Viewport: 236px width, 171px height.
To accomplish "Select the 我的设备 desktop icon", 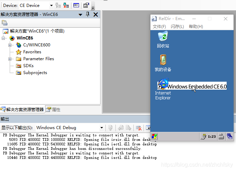I will point(163,63).
